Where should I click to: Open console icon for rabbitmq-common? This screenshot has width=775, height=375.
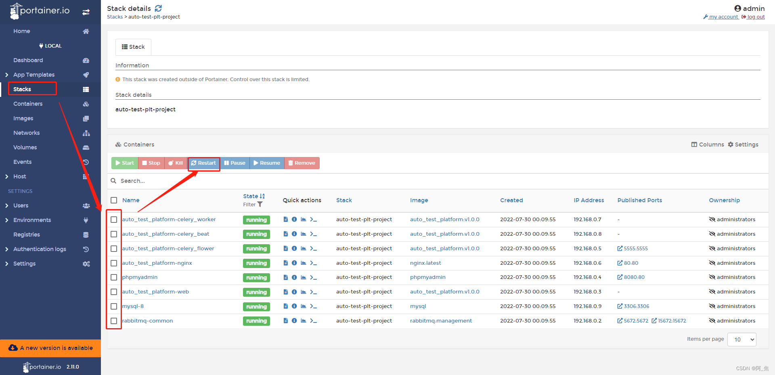(313, 321)
